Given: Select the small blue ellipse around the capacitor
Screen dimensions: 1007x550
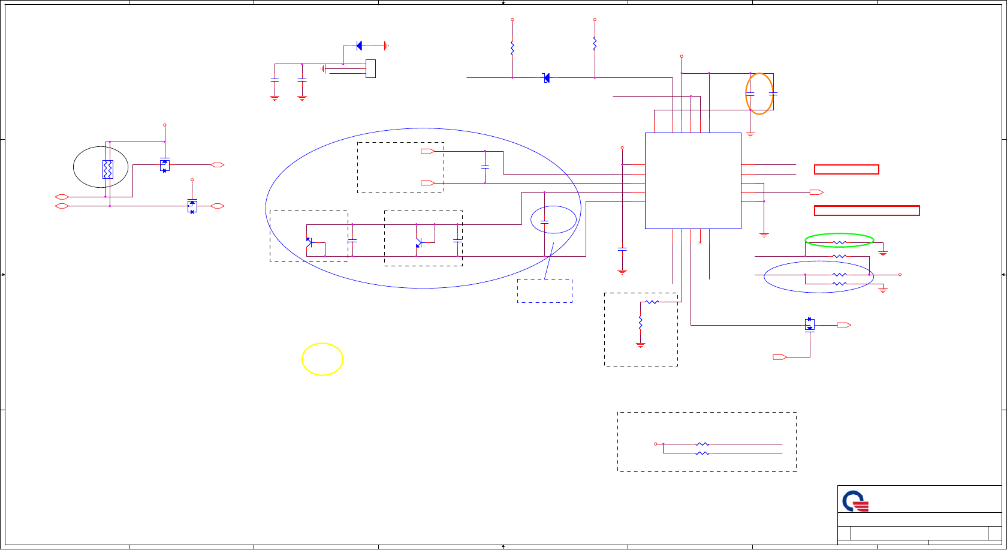Looking at the screenshot, I should point(554,220).
